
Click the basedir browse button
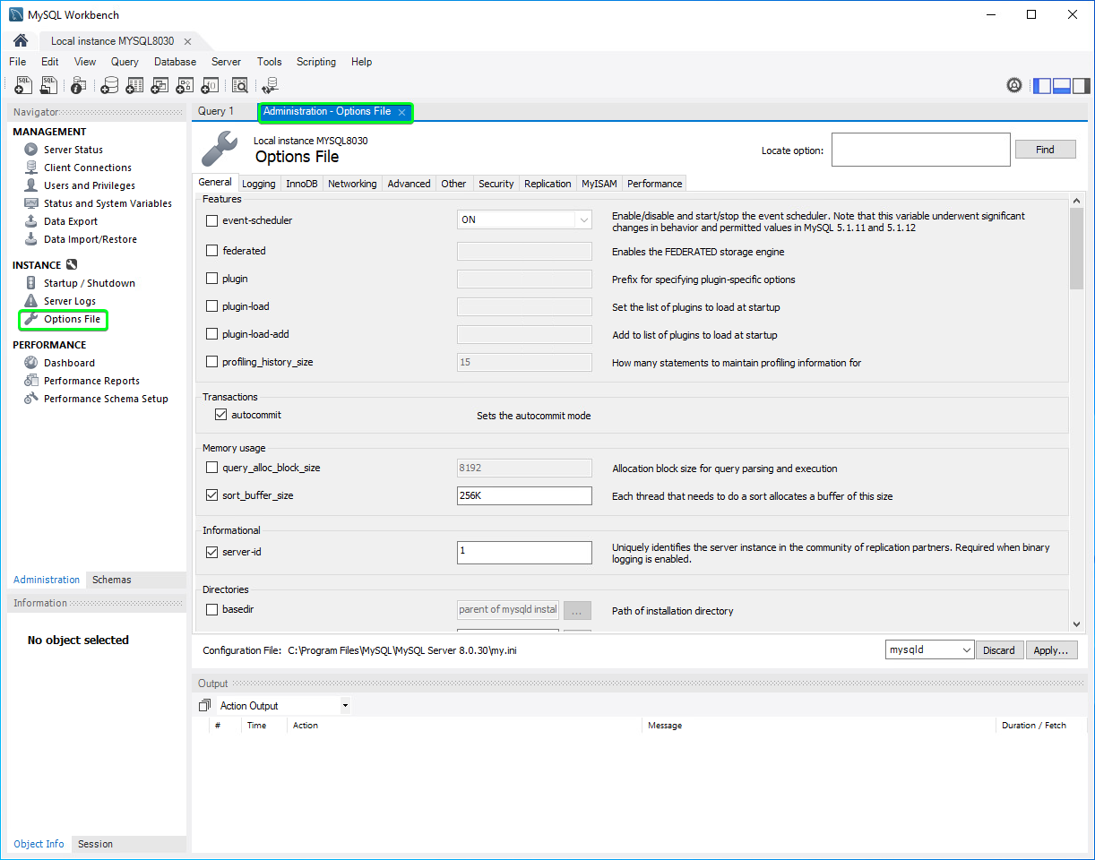point(577,610)
